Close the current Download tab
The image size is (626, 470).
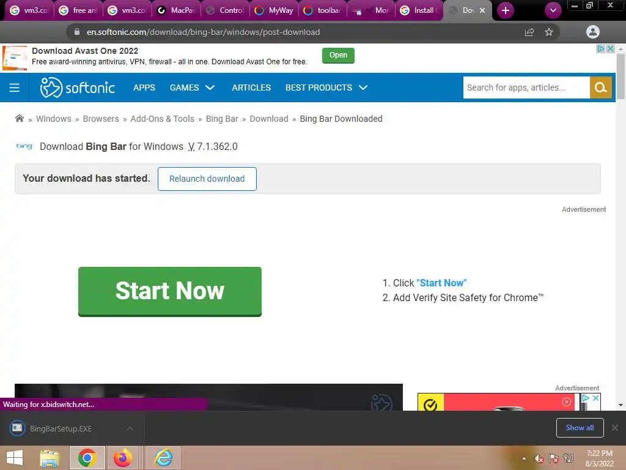(482, 10)
